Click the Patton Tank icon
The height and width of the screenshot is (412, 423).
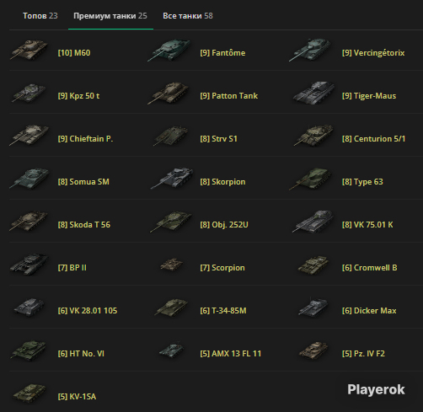[x=169, y=94]
